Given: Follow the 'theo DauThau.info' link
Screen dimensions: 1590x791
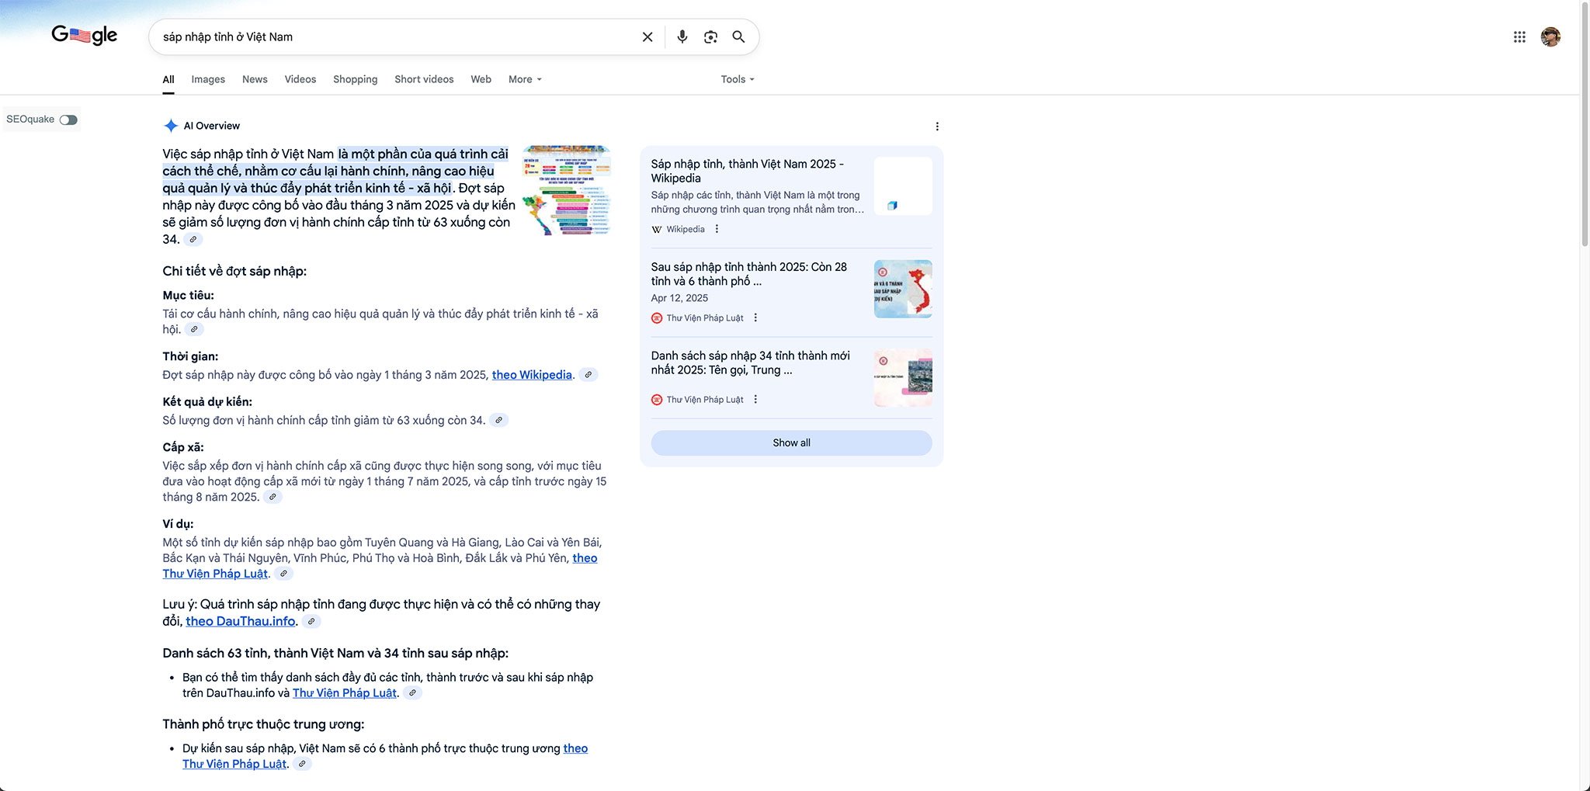Looking at the screenshot, I should coord(241,621).
